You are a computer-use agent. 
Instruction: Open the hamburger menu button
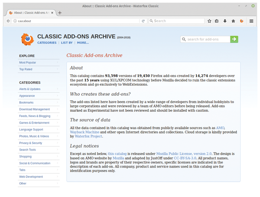(x=251, y=21)
